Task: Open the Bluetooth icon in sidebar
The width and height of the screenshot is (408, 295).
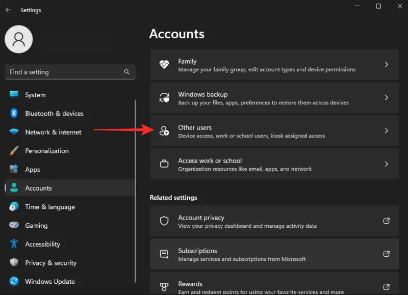Action: [14, 113]
